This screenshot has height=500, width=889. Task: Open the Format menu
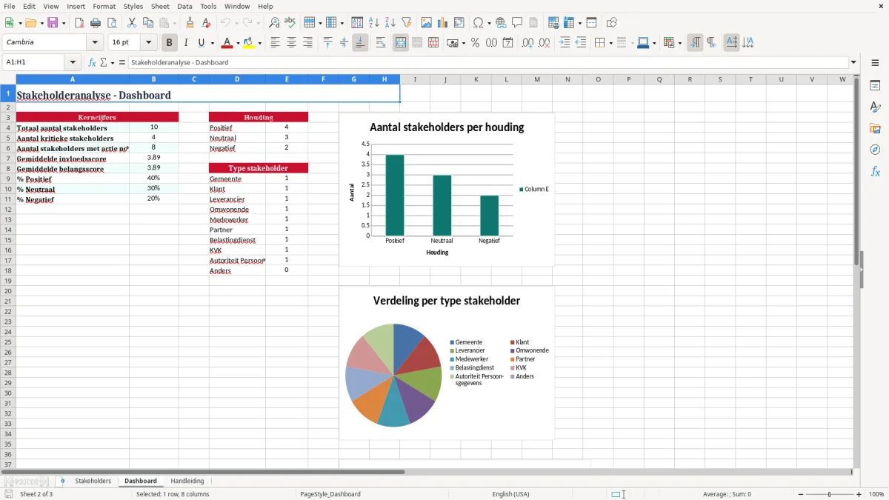104,6
